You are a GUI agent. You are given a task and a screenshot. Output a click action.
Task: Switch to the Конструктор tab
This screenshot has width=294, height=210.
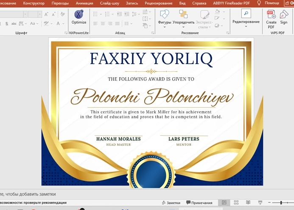click(34, 3)
